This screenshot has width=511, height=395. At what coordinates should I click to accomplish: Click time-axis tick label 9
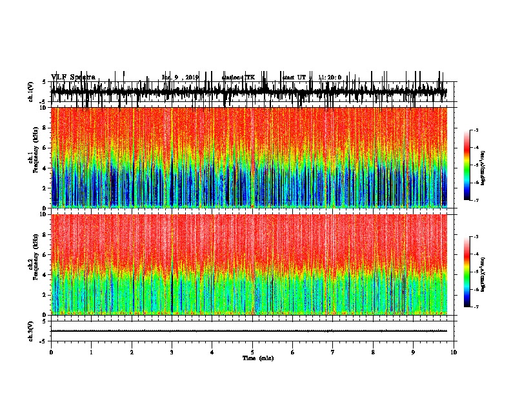[x=413, y=352]
